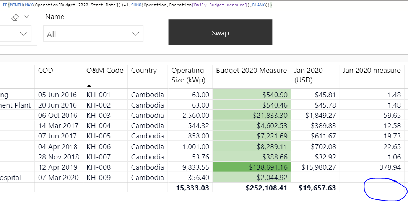
Task: Click the $15,980.27 Jan 2020 cell
Action: (x=319, y=167)
